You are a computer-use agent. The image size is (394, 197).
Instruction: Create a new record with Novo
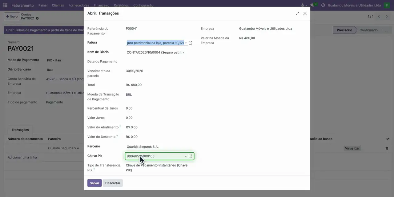pyautogui.click(x=12, y=16)
